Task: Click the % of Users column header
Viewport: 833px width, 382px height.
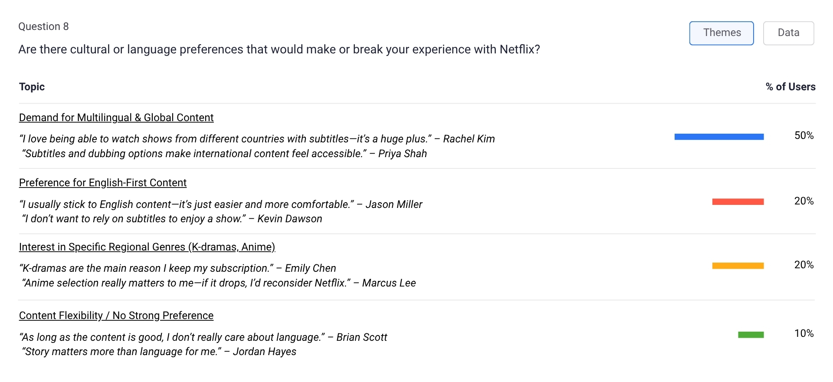Action: pyautogui.click(x=790, y=87)
